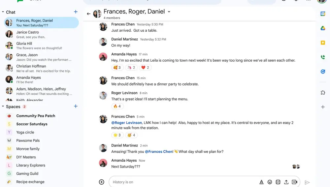
Task: Open the Grace, Jason group chat
Action: pyautogui.click(x=41, y=57)
